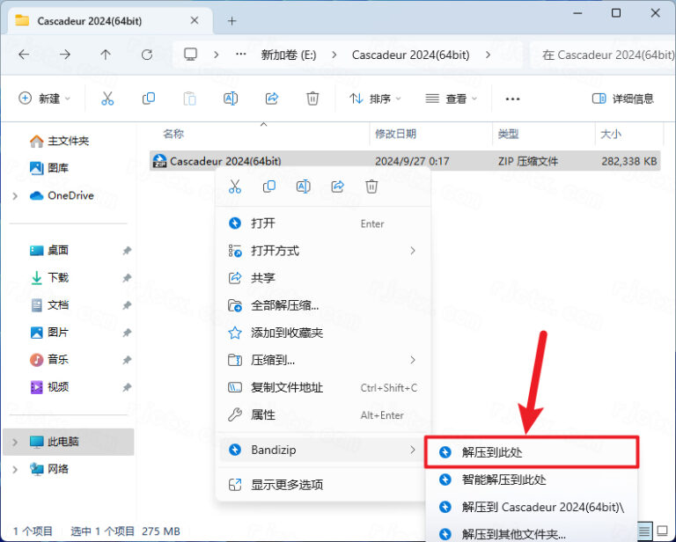
Task: Open 下载 in the quick access sidebar
Action: coord(58,278)
